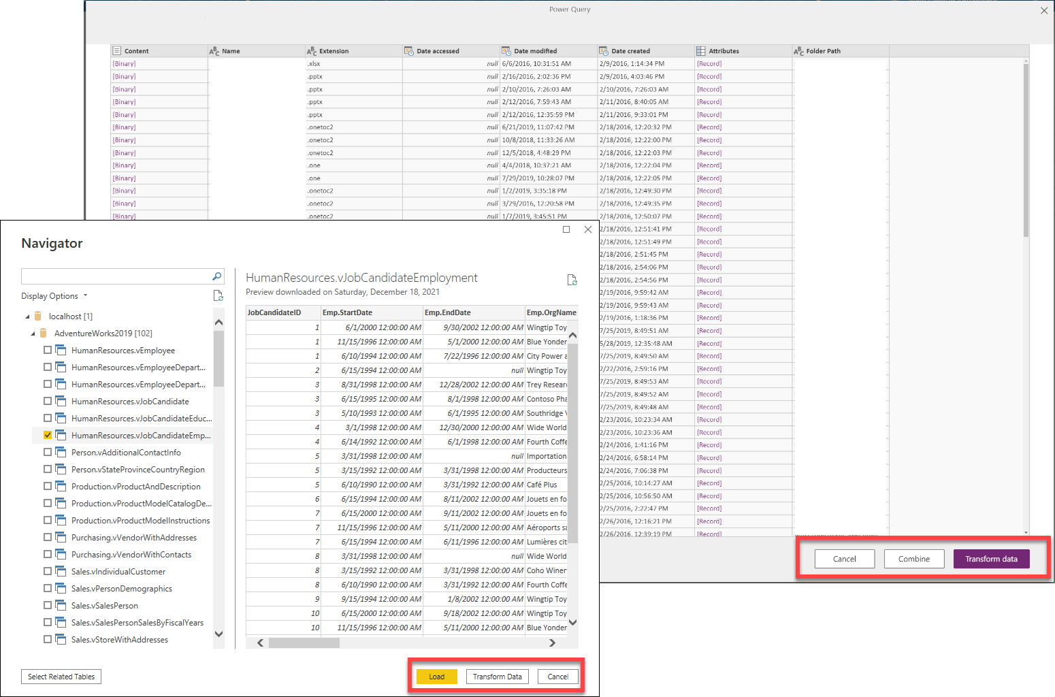1055x697 pixels.
Task: Select the Sales.vPersonDemographics tree item
Action: point(122,588)
